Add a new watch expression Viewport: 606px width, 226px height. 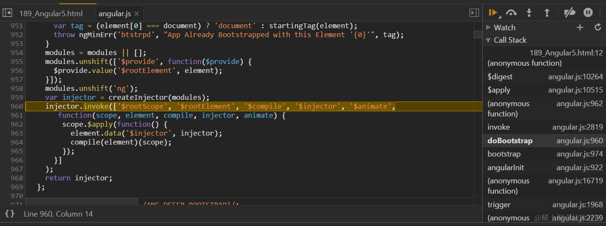point(580,27)
